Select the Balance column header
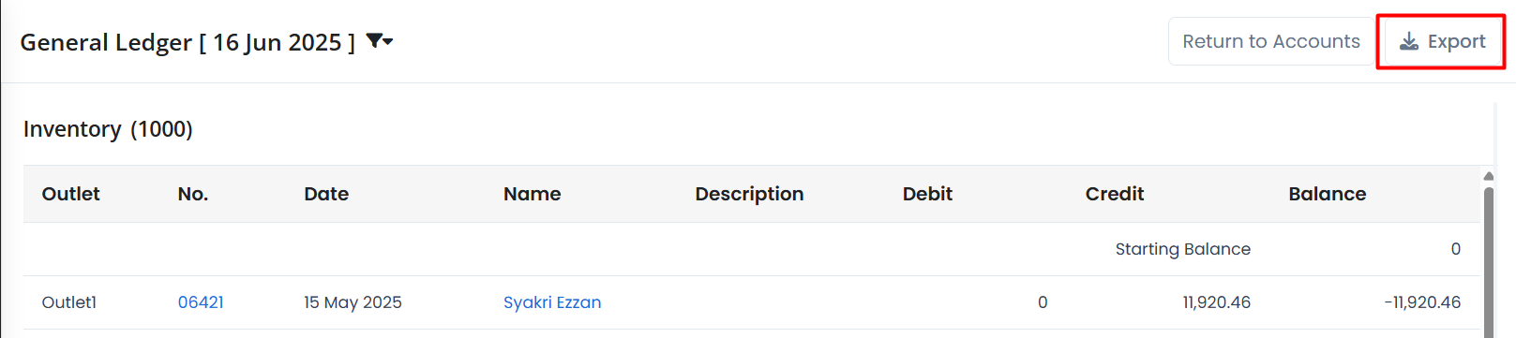The image size is (1516, 338). 1328,194
